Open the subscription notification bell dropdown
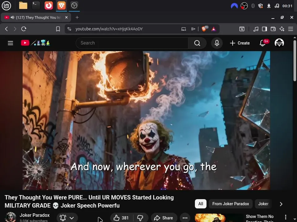 tap(67, 218)
